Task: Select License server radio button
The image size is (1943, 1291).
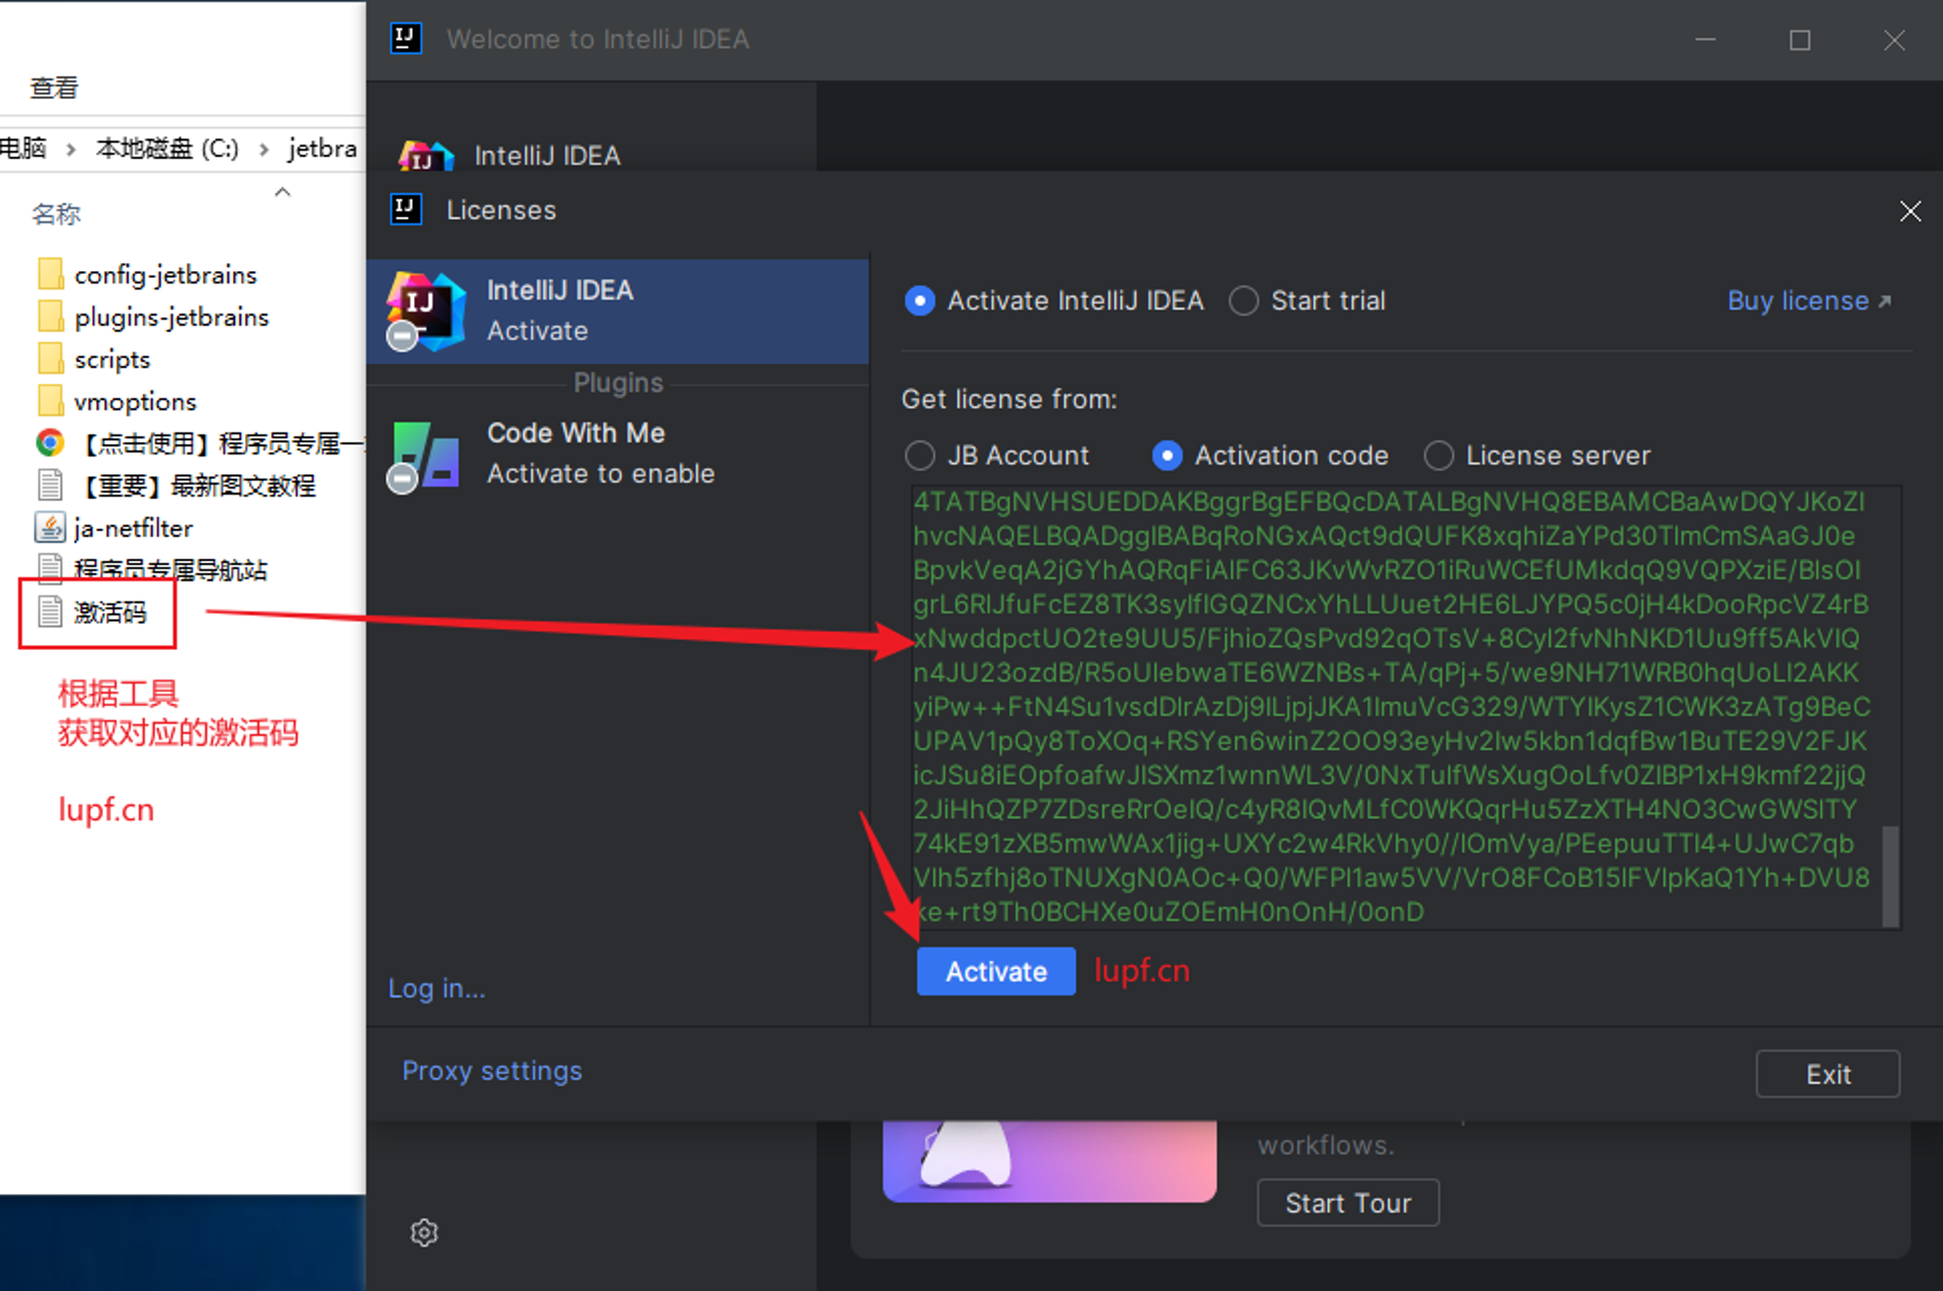Action: [x=1439, y=456]
